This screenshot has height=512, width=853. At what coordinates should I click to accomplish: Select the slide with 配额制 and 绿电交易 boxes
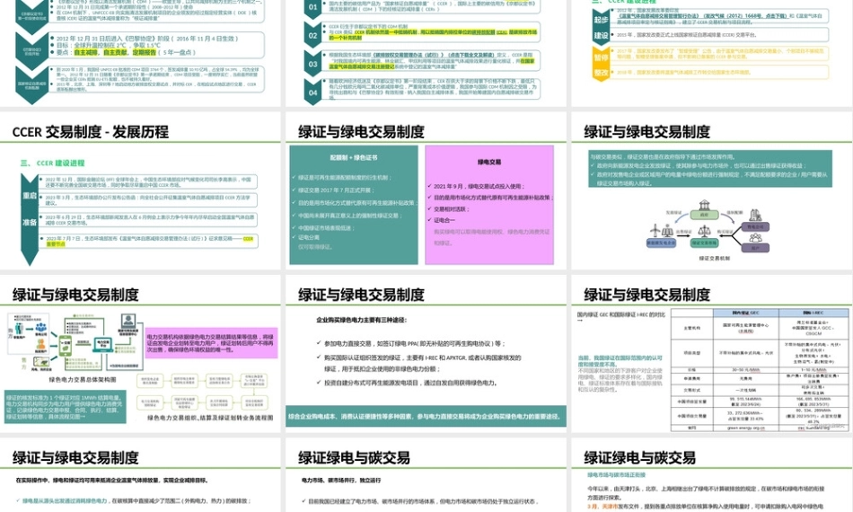coord(426,190)
